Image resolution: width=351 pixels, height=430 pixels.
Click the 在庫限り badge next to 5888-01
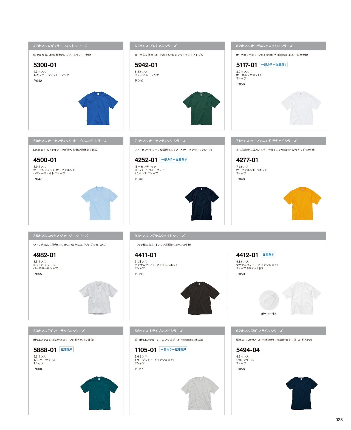[66, 350]
